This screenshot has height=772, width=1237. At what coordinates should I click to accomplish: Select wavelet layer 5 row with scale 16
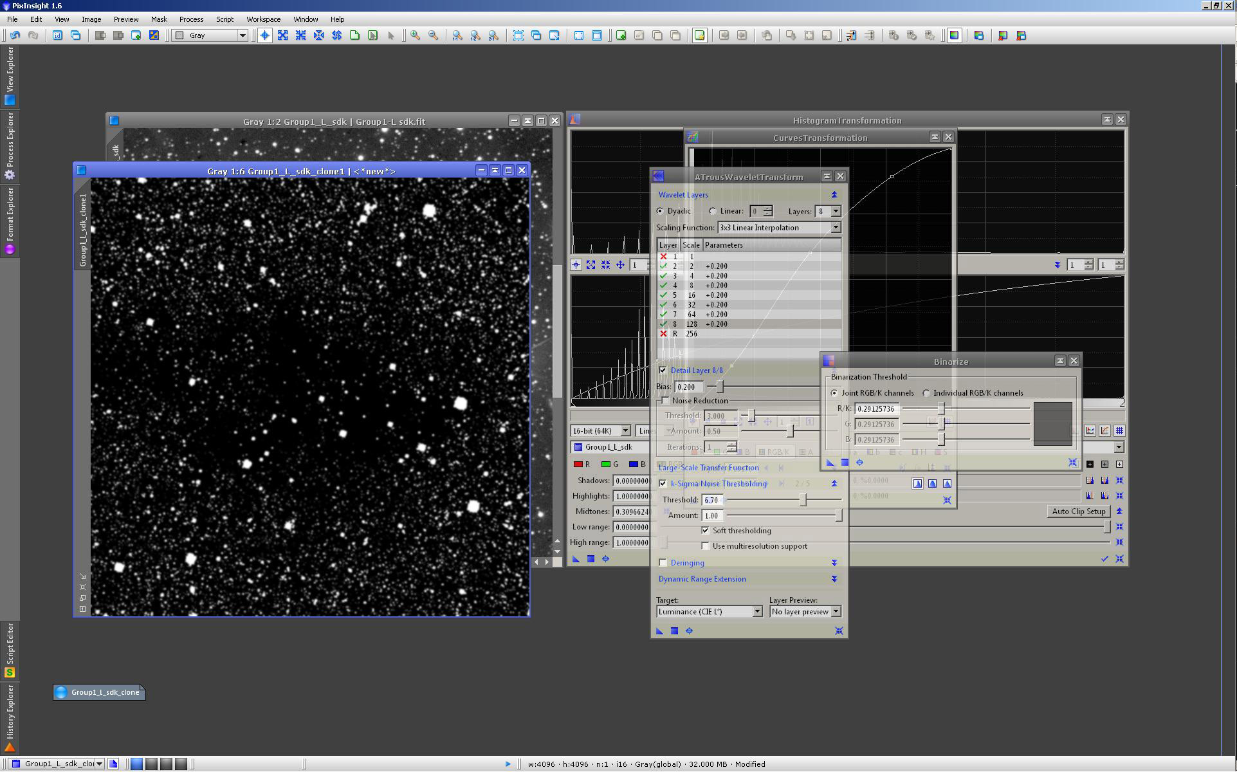pos(749,295)
